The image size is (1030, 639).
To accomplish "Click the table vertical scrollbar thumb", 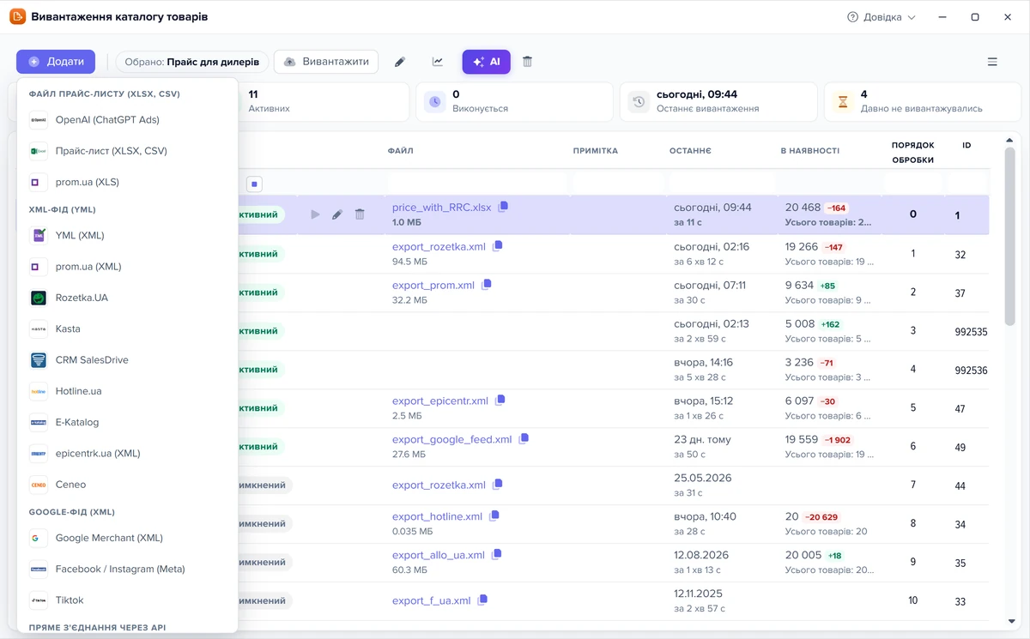I will point(1010,236).
